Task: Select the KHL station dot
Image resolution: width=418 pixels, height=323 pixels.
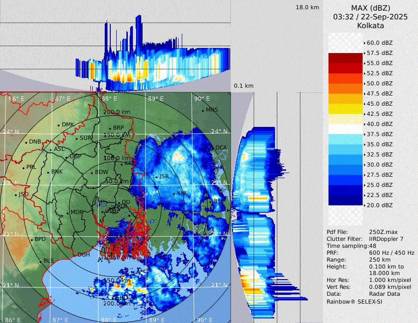Action: (174, 193)
